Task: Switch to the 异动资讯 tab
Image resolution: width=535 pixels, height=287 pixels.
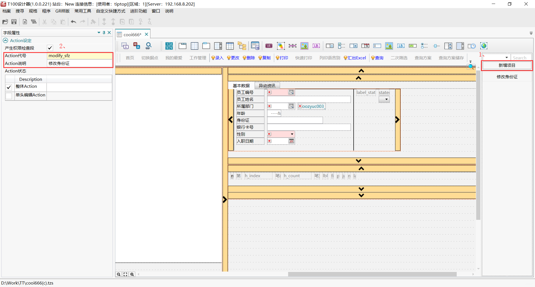Action: click(x=267, y=86)
